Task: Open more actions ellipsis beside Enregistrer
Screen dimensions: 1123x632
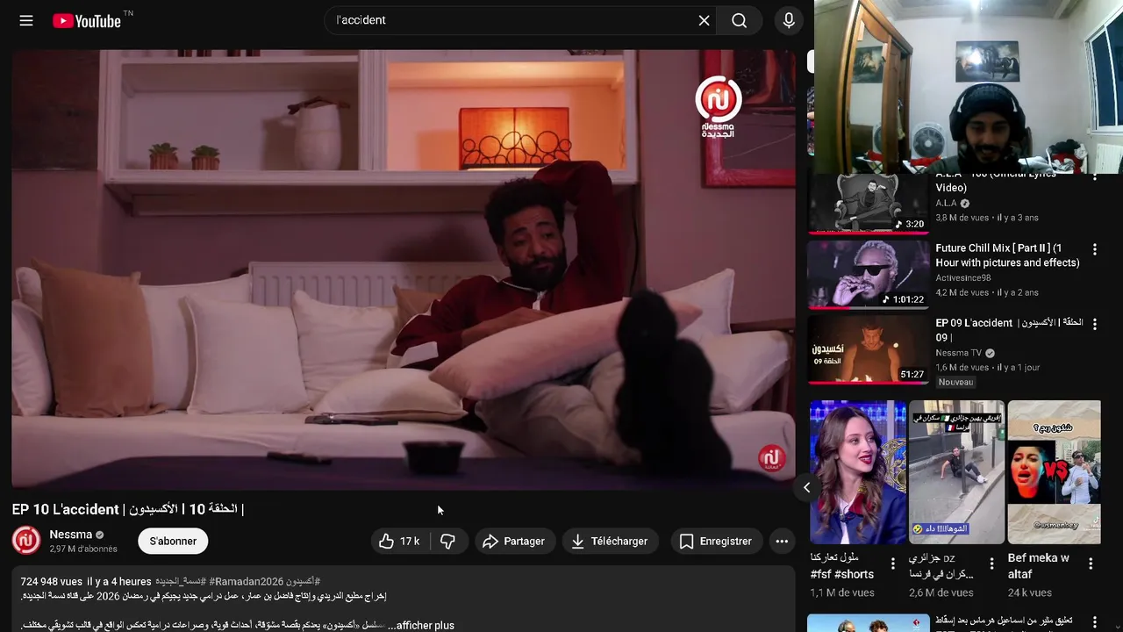Action: pyautogui.click(x=782, y=542)
